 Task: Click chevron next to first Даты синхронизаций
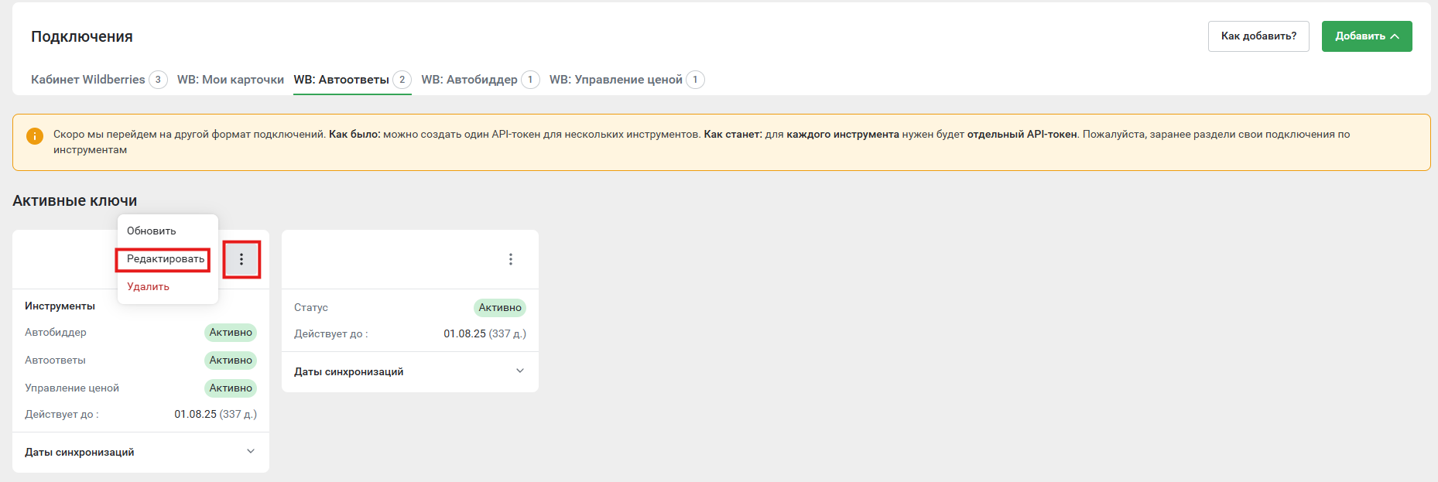(x=251, y=451)
